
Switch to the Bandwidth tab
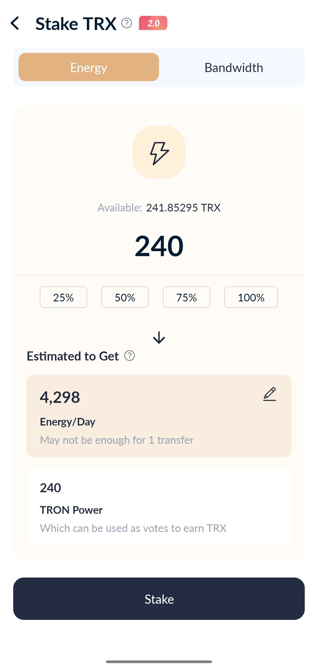click(233, 68)
